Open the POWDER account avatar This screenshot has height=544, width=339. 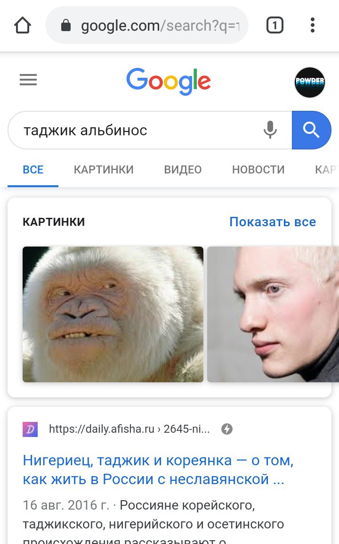click(x=309, y=82)
